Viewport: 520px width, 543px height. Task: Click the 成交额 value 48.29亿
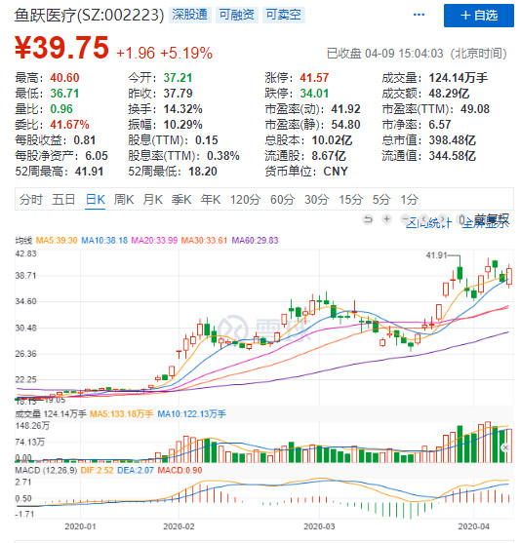point(449,94)
